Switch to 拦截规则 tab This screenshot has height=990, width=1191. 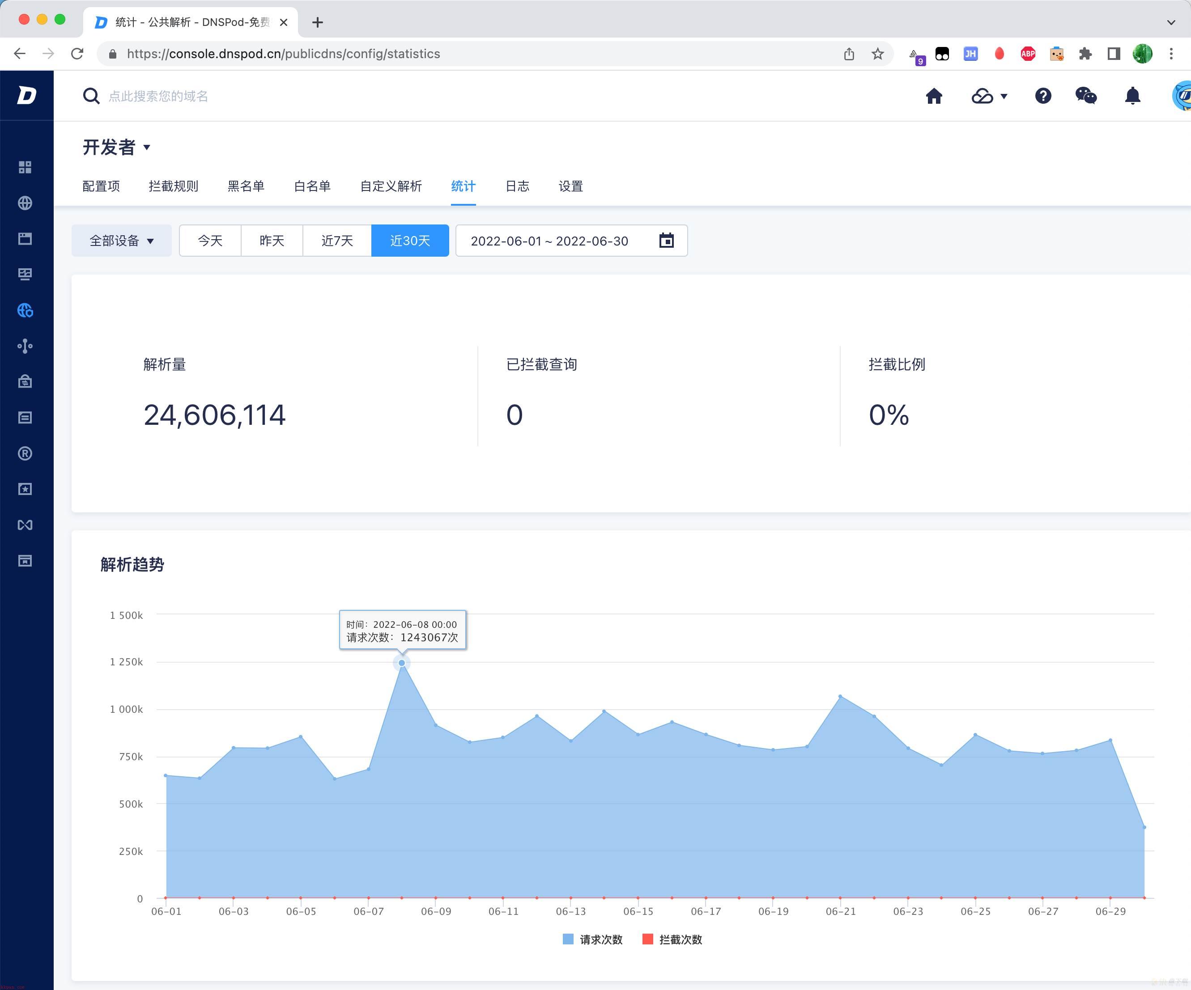pos(174,186)
